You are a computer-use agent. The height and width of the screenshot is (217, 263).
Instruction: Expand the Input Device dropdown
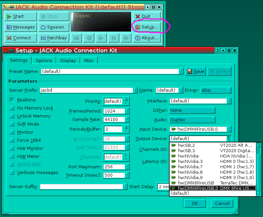click(229, 129)
